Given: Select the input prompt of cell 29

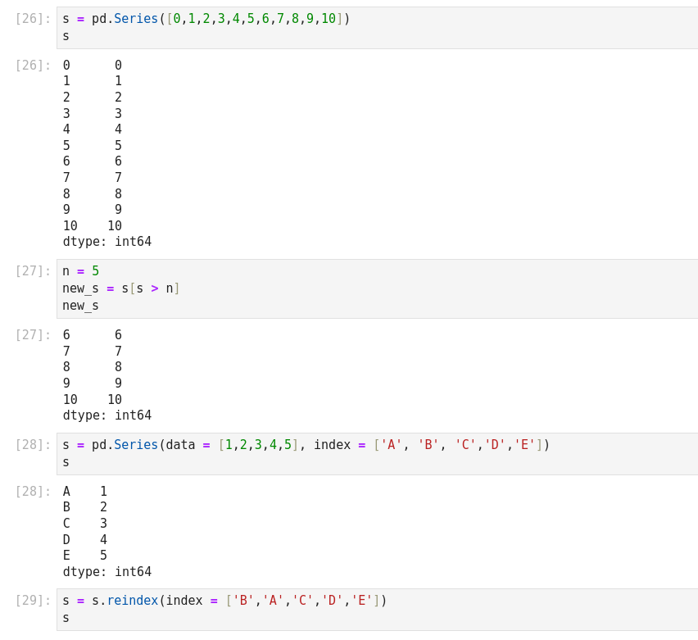Looking at the screenshot, I should tap(33, 601).
